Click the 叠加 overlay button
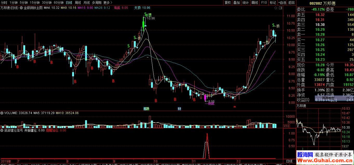This screenshot has height=165, width=354. pos(236,3)
